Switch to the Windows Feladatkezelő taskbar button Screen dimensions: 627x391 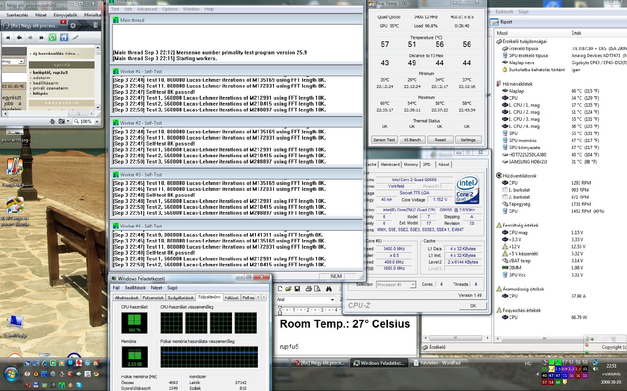(x=379, y=363)
